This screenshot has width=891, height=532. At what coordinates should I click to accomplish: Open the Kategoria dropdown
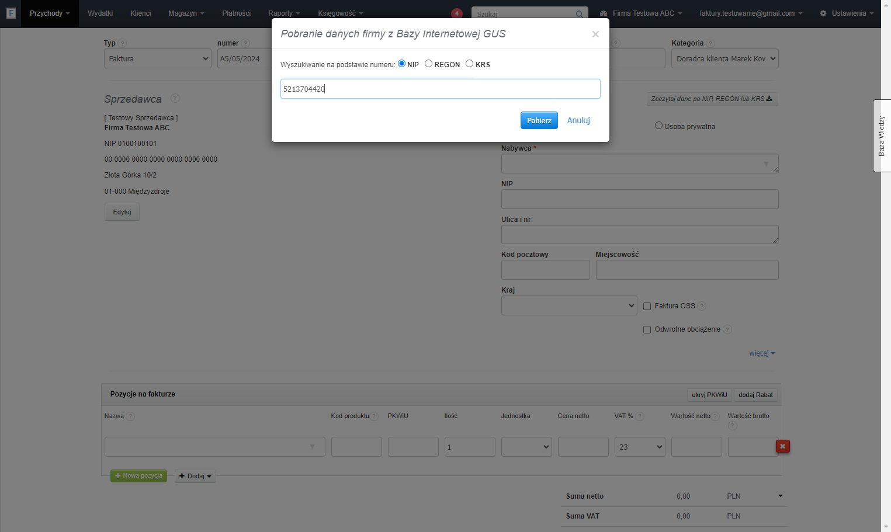point(725,58)
